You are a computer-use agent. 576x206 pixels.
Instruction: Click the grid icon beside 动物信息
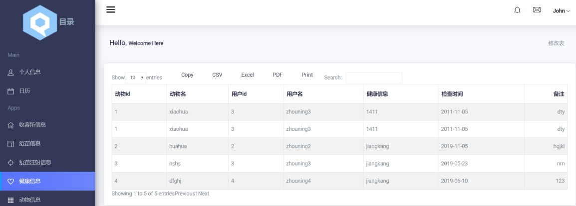(11, 200)
